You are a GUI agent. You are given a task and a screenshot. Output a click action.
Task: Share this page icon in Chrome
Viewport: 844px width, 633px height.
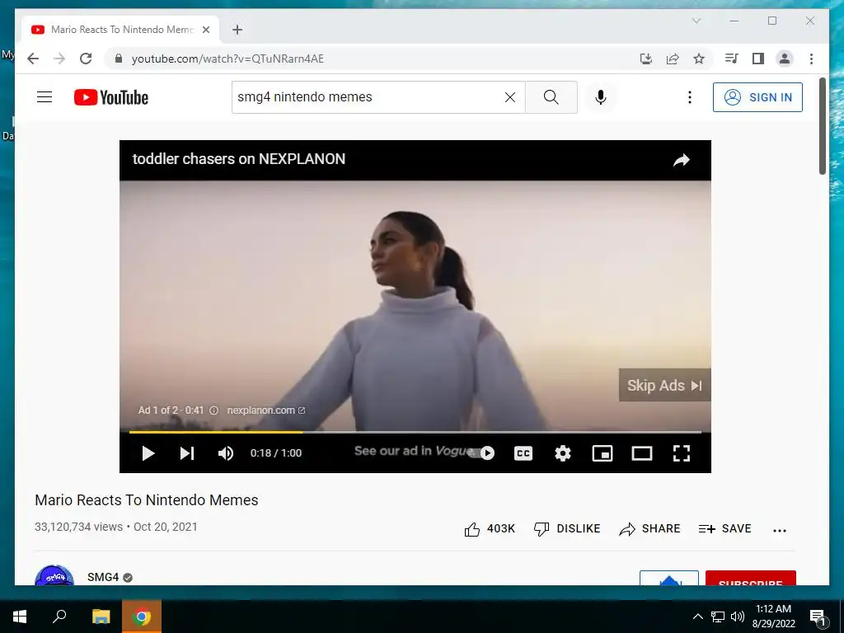[x=673, y=59]
